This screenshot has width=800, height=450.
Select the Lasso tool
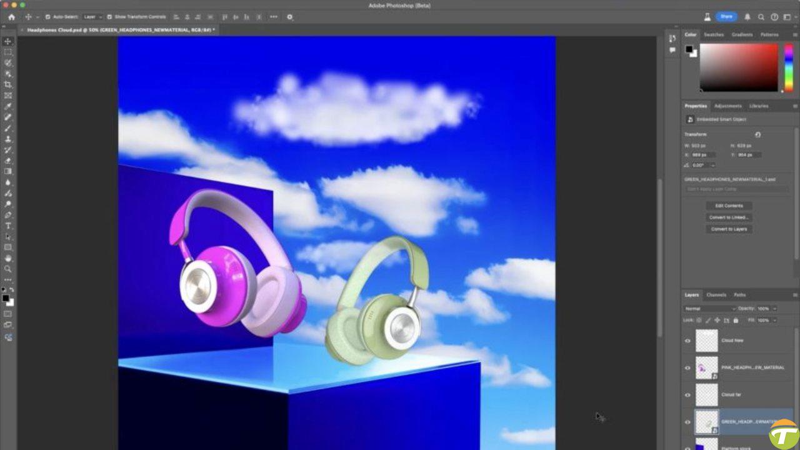8,63
